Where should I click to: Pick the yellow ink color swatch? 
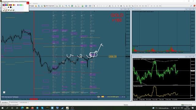(x=13, y=5)
